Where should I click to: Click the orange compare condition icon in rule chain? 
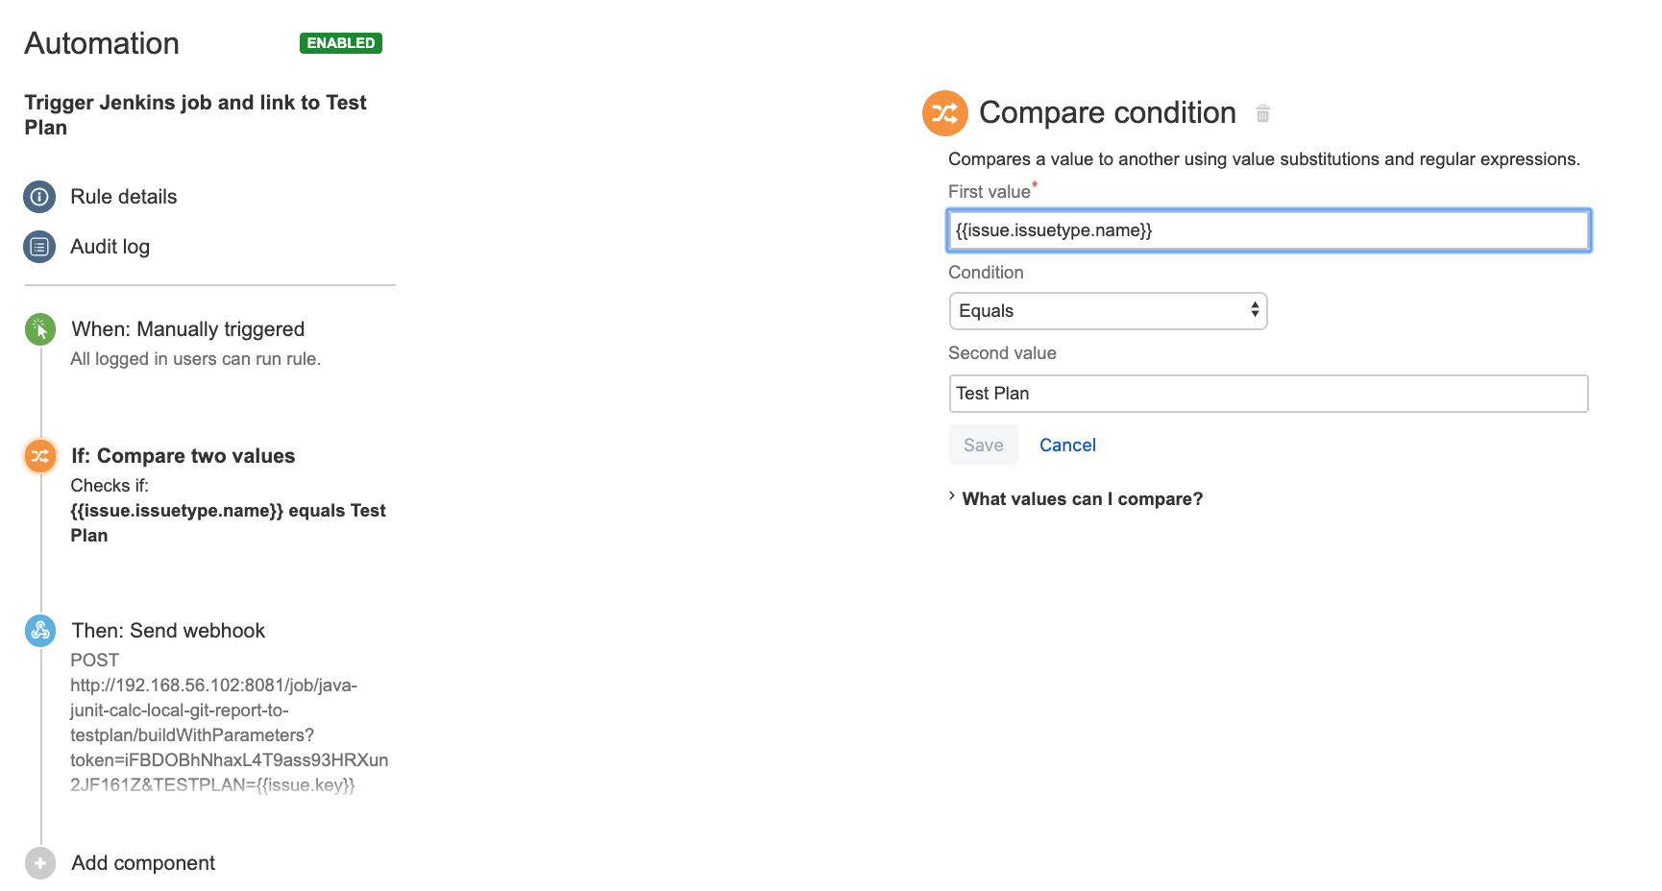(40, 456)
